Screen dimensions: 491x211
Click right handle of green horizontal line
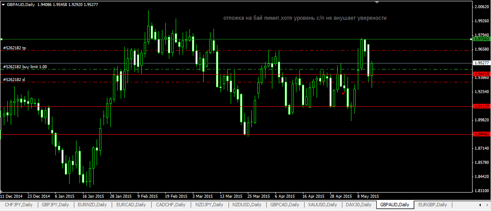point(471,39)
